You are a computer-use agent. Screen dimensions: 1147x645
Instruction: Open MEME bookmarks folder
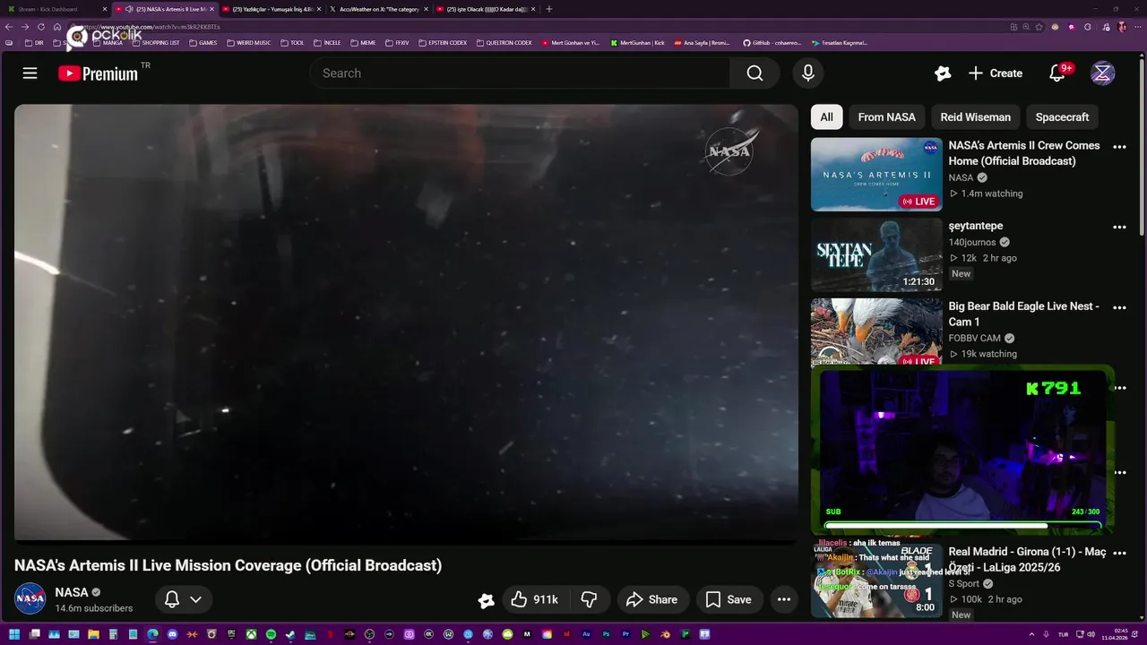(x=363, y=43)
